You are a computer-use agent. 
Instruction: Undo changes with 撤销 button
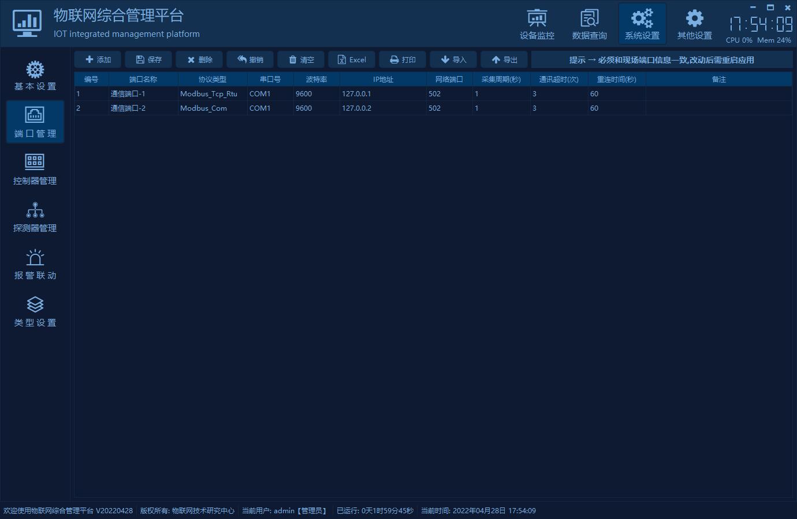point(250,60)
